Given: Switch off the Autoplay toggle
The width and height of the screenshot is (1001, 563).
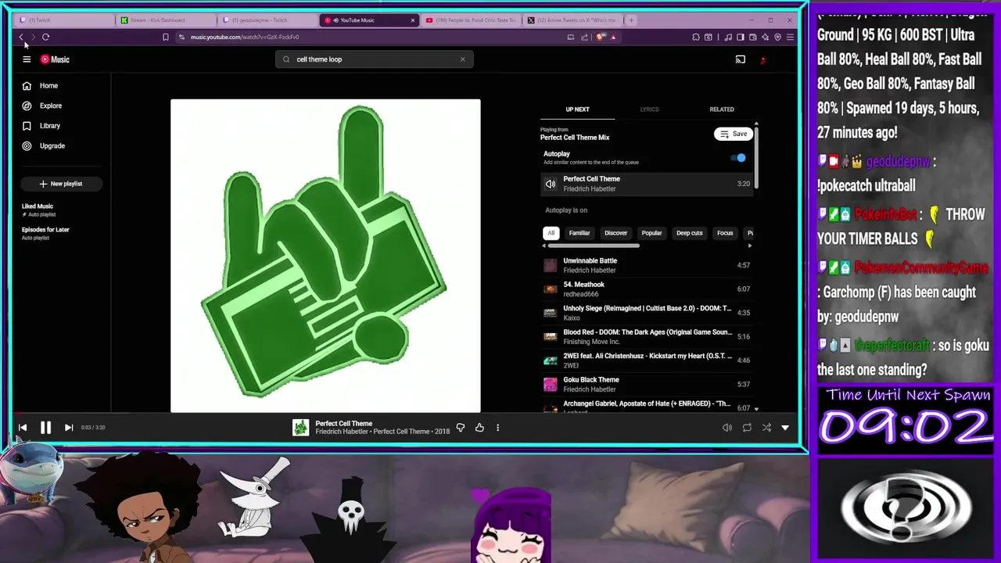Looking at the screenshot, I should (739, 158).
